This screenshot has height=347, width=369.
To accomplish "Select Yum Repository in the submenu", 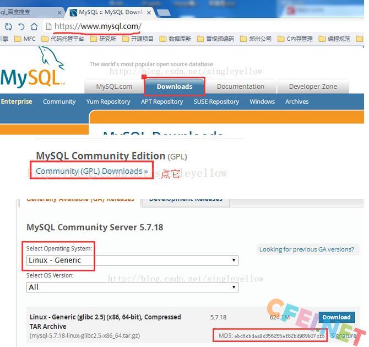I will (108, 102).
